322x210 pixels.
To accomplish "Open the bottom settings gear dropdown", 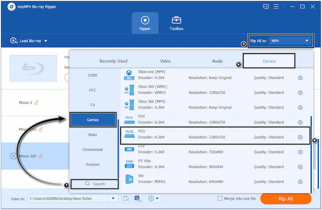I will pyautogui.click(x=153, y=199).
